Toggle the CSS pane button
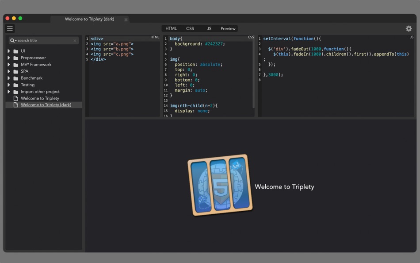Viewport: 420px width, 263px height. pyautogui.click(x=190, y=28)
